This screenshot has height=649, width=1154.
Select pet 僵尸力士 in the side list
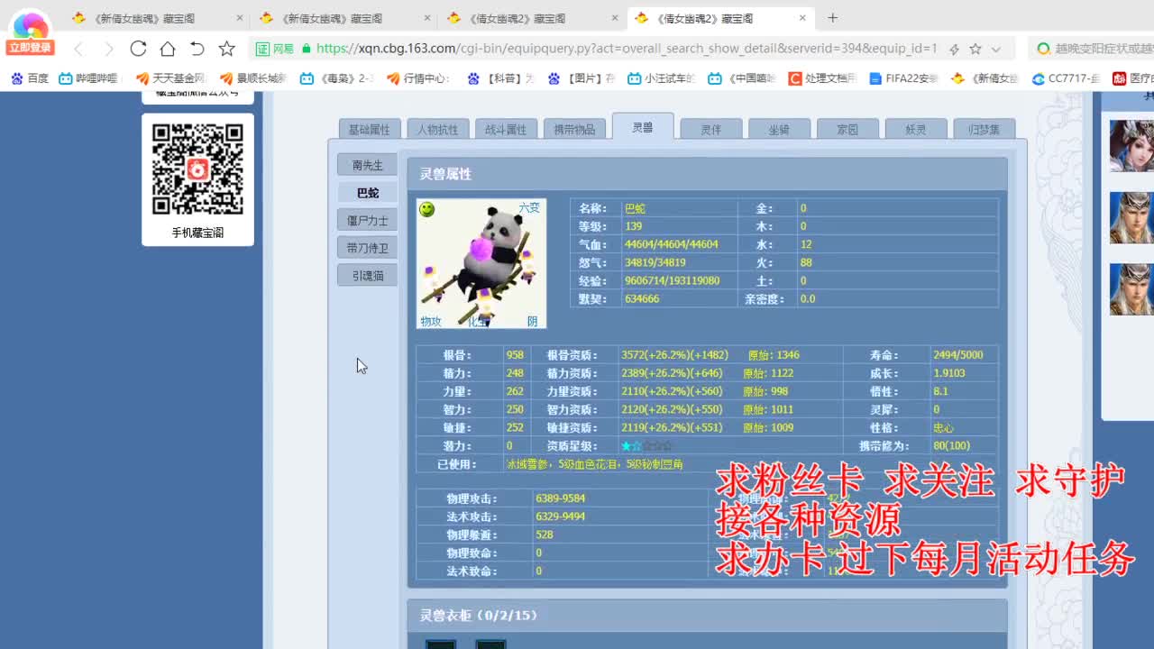coord(368,221)
